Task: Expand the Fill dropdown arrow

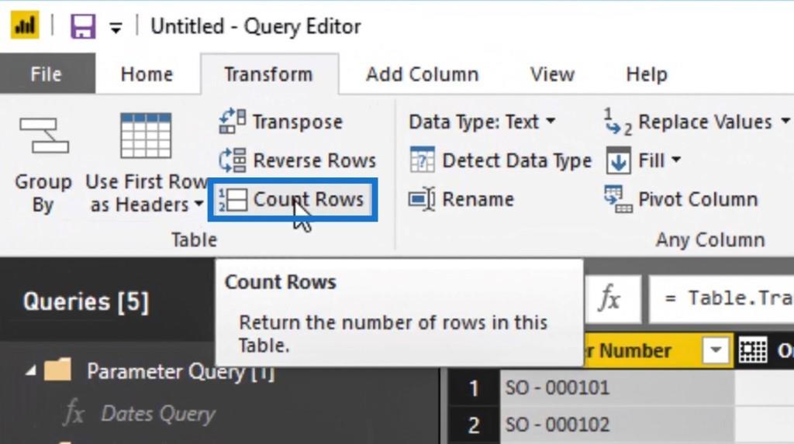Action: pyautogui.click(x=676, y=160)
